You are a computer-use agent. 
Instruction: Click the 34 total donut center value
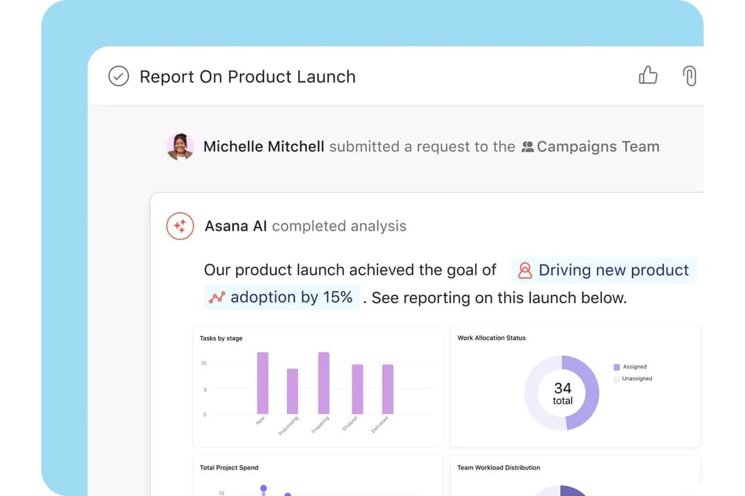click(563, 394)
